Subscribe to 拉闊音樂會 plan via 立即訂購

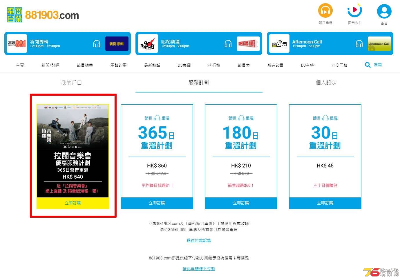73,203
